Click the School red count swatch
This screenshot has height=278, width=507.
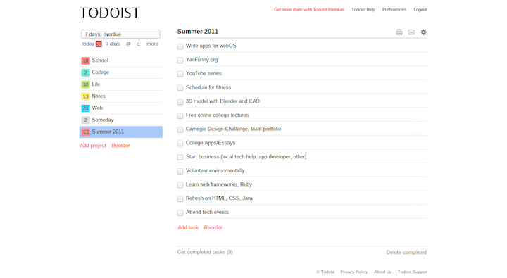tap(85, 61)
